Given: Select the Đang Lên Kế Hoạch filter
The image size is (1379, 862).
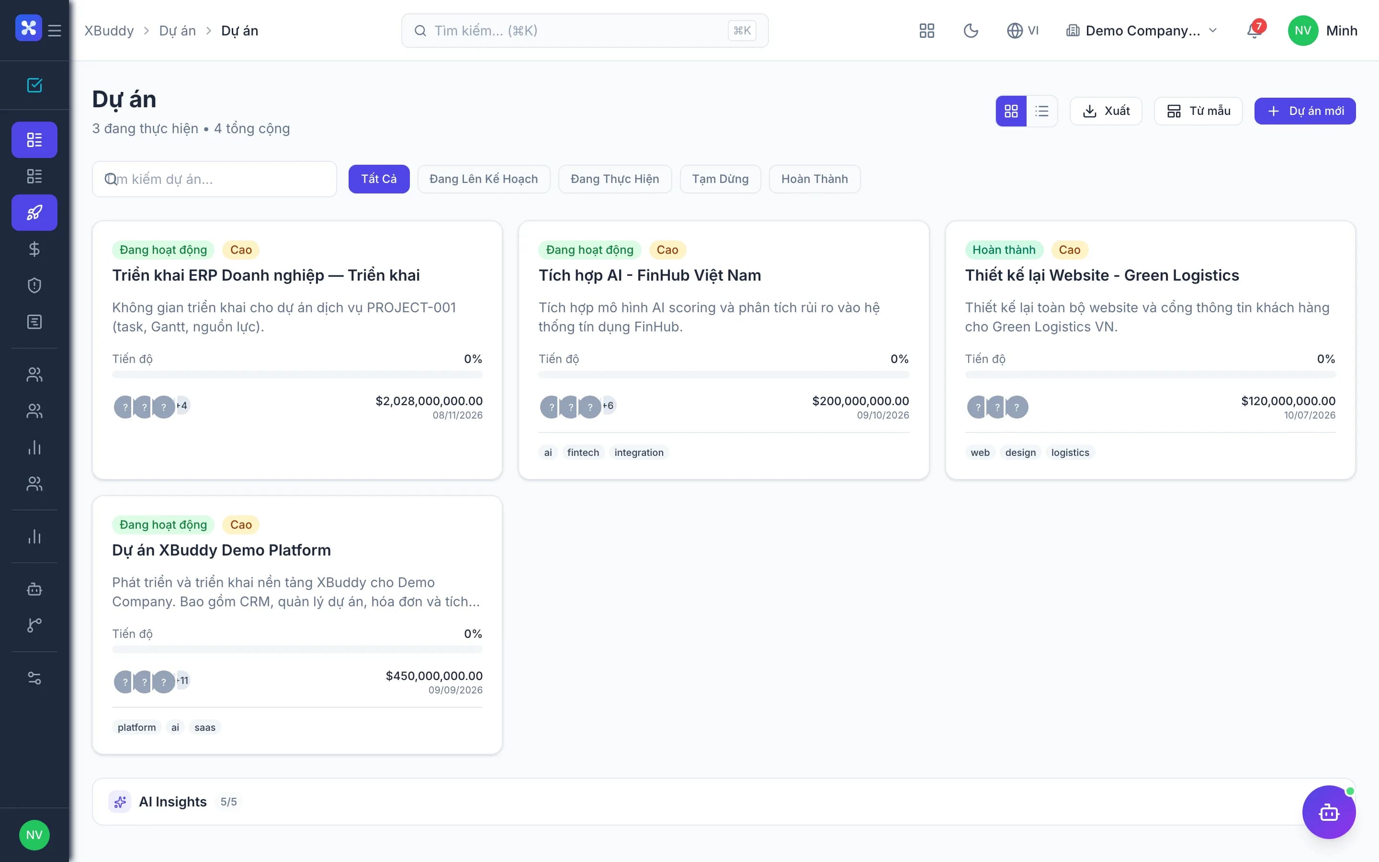Looking at the screenshot, I should pos(484,179).
